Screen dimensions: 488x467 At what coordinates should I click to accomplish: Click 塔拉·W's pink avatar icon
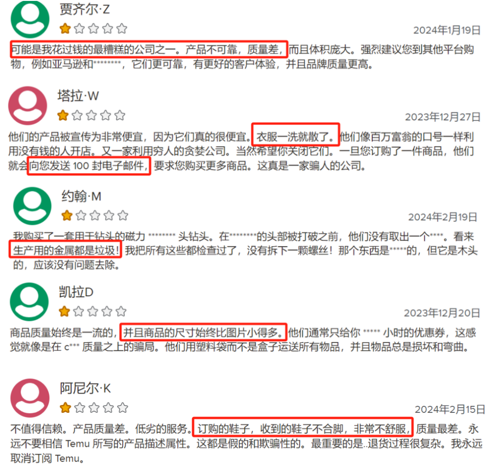(x=28, y=105)
